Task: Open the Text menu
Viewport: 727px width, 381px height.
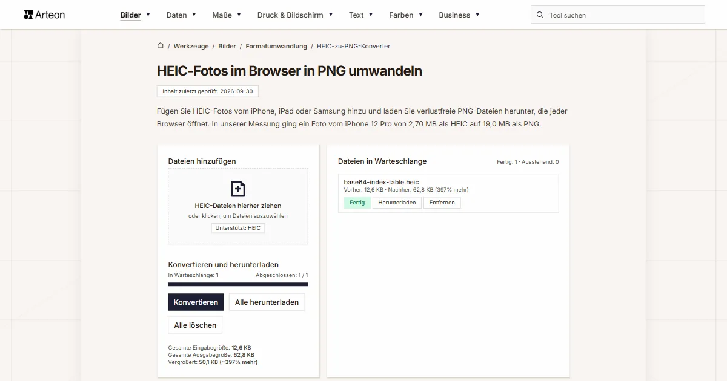Action: pyautogui.click(x=356, y=15)
